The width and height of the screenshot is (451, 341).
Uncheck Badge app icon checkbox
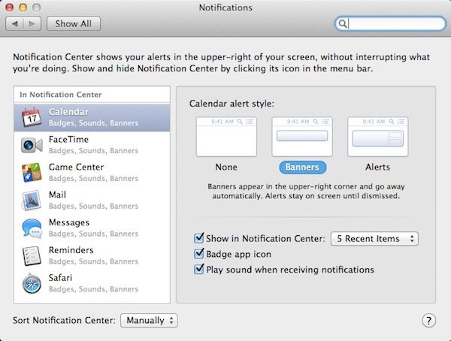pos(198,254)
